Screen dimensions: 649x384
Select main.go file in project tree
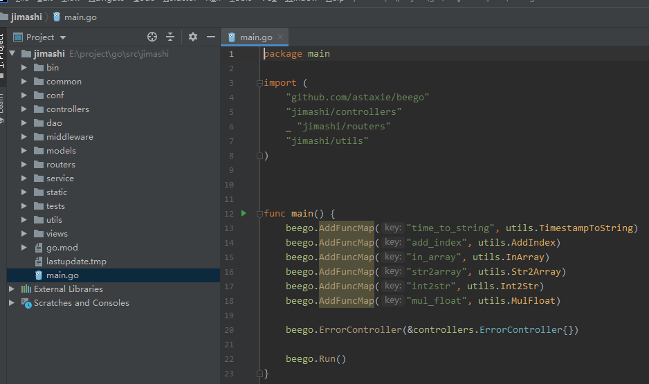pyautogui.click(x=62, y=275)
